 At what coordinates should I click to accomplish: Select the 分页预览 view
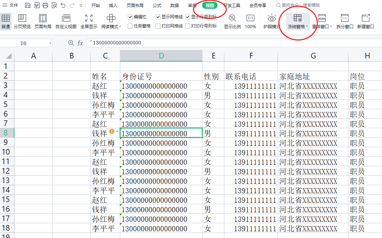point(22,21)
